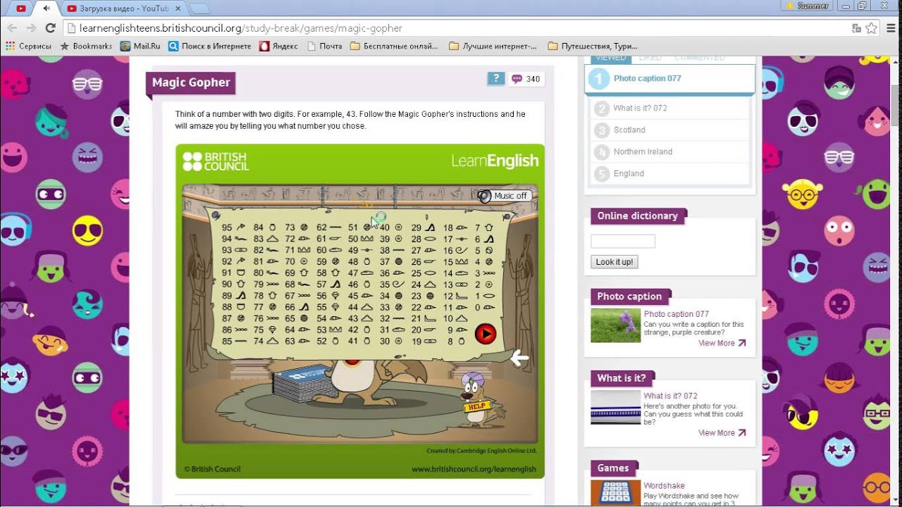This screenshot has height=507, width=902.
Task: Bookmark this page with the star icon
Action: 872,28
